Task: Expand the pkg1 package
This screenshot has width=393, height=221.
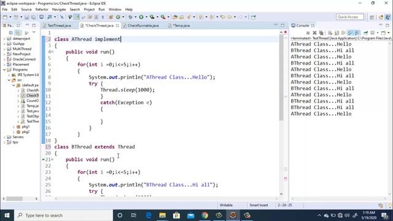Action: coord(14,127)
